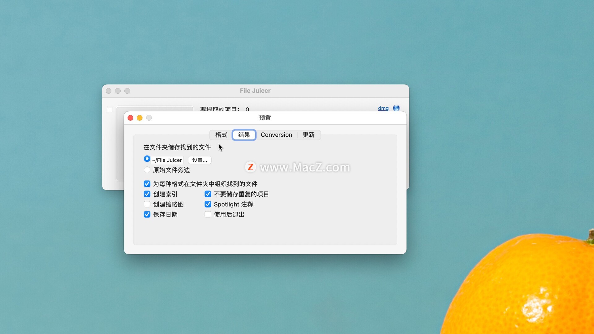Click the 预置 window title bar text
594x334 pixels.
point(265,118)
